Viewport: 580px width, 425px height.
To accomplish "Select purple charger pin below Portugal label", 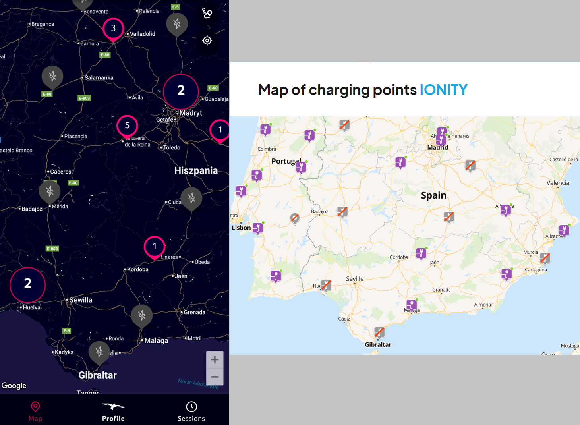I will click(301, 167).
